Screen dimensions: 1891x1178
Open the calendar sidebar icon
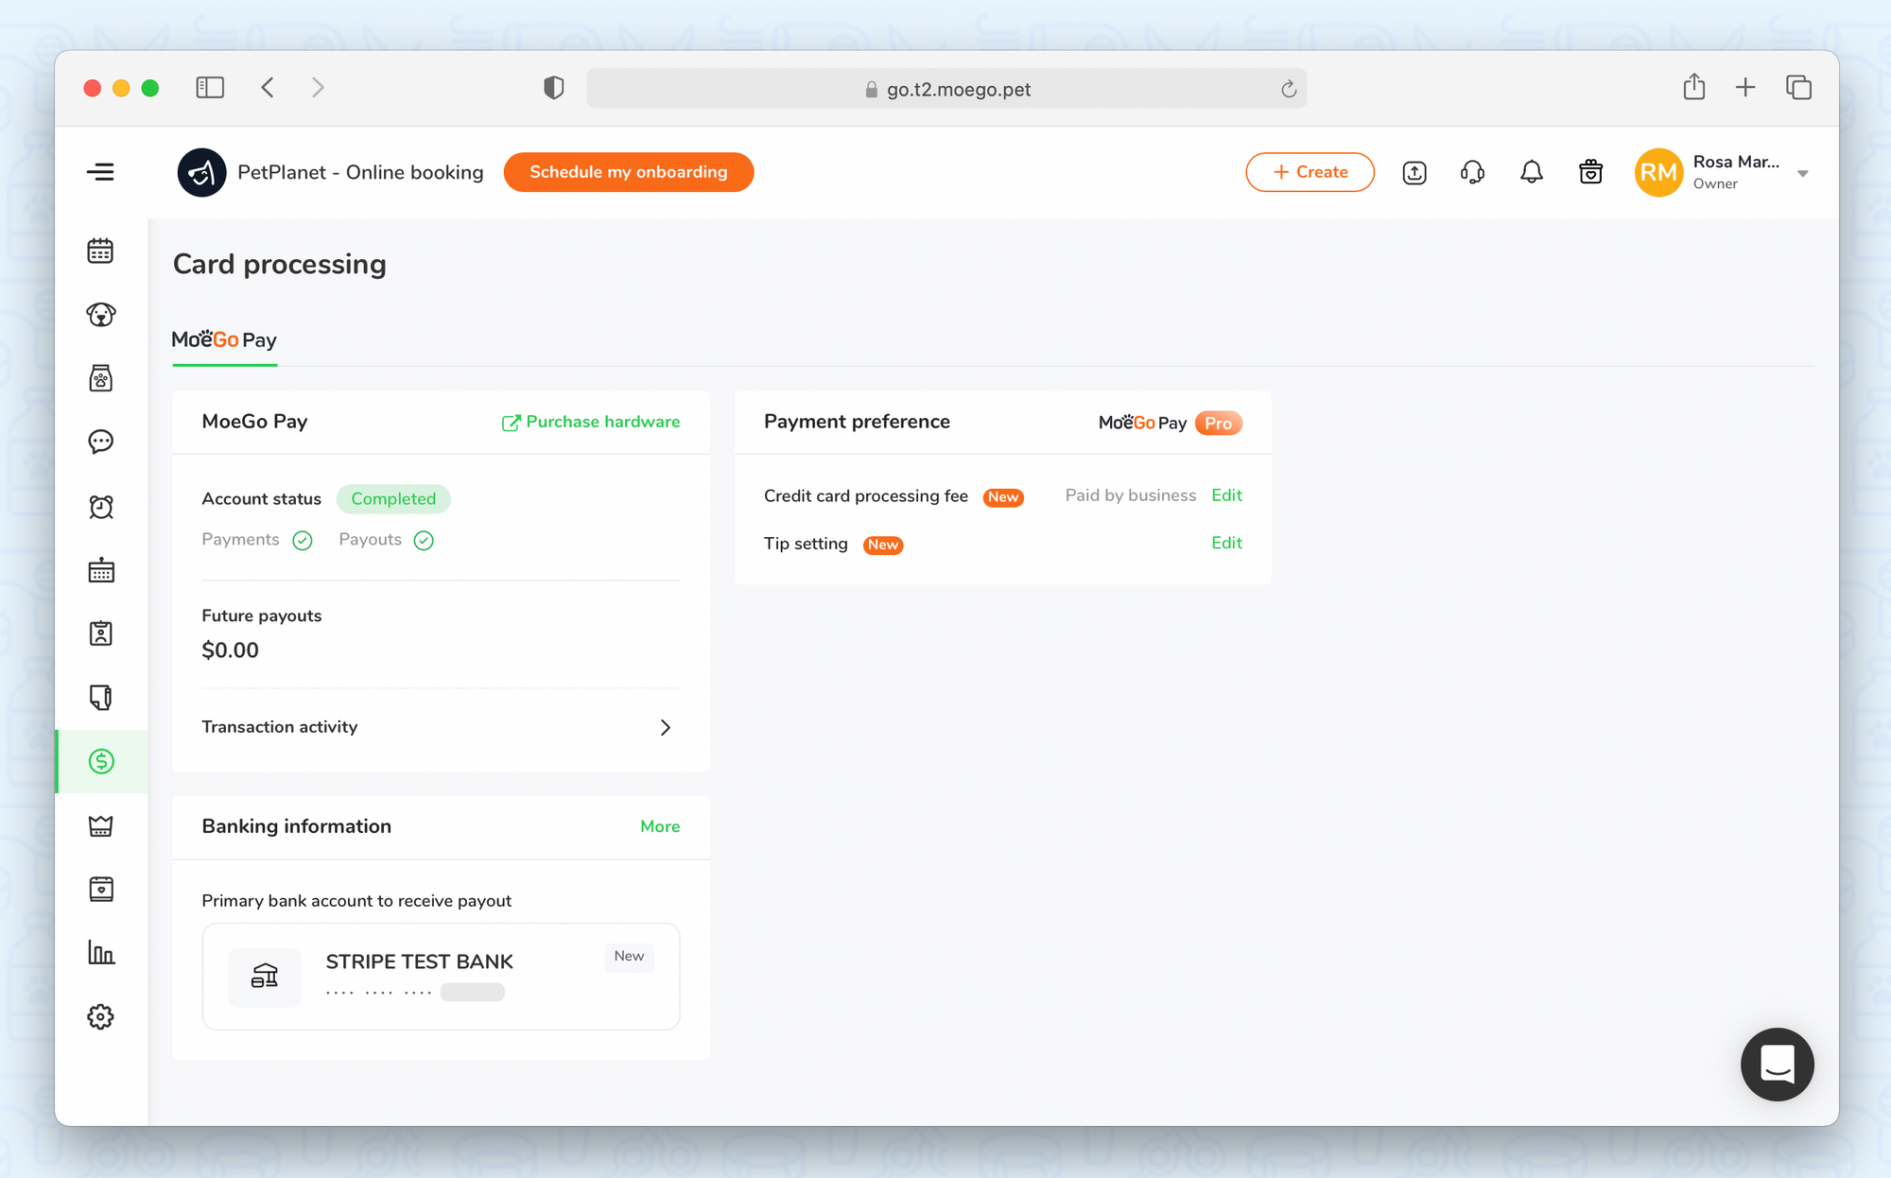(101, 251)
